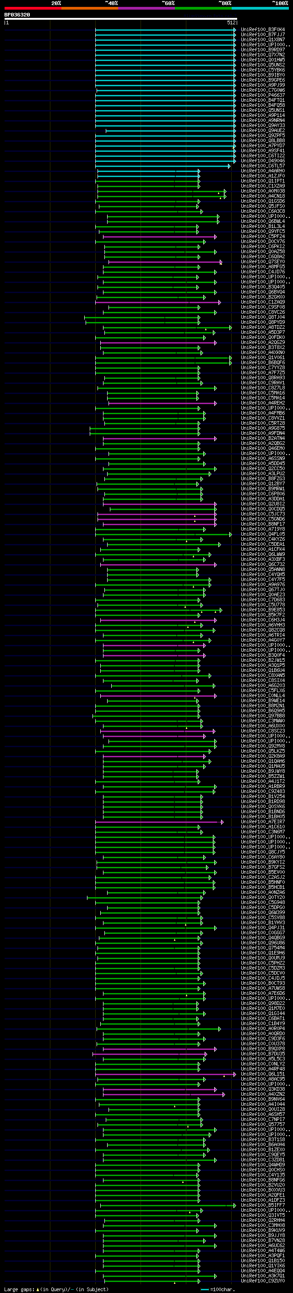Select the UniRef100_C9ZUY0 label

click(263, 1281)
